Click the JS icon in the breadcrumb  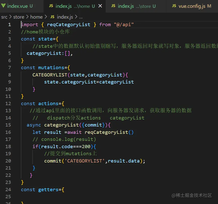(52, 17)
